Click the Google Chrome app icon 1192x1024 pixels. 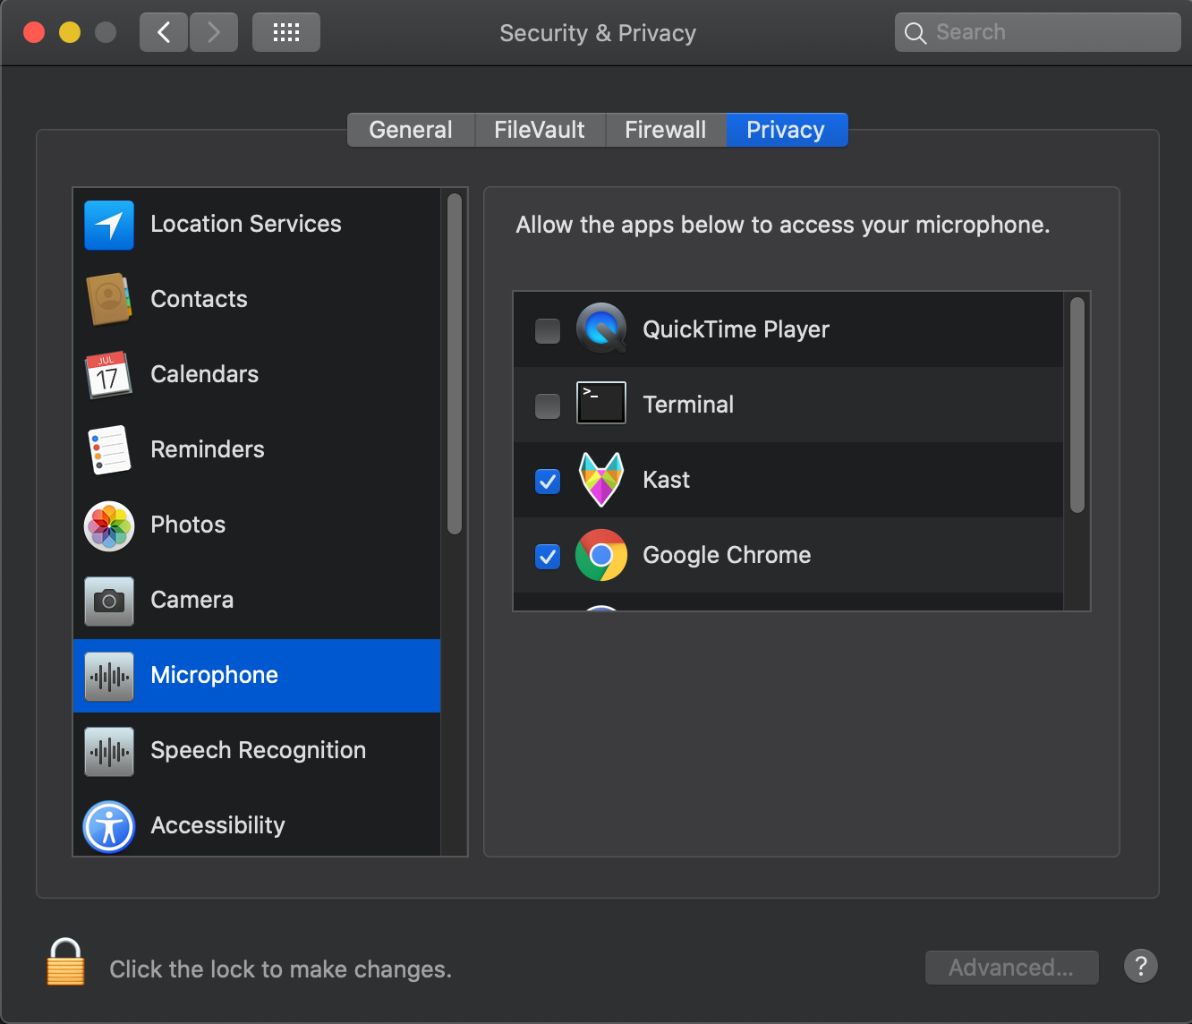point(601,555)
